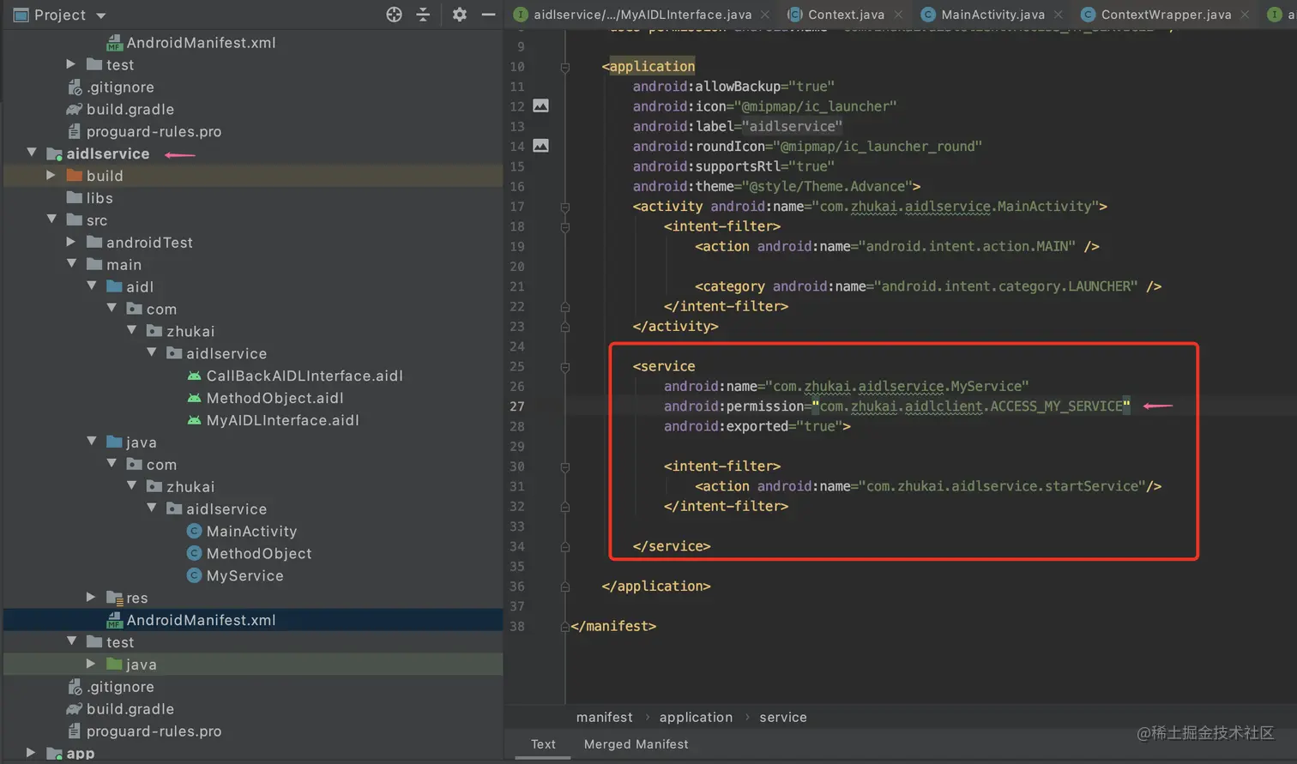Close the Context.java tab
Screen dimensions: 1297x764
898,15
